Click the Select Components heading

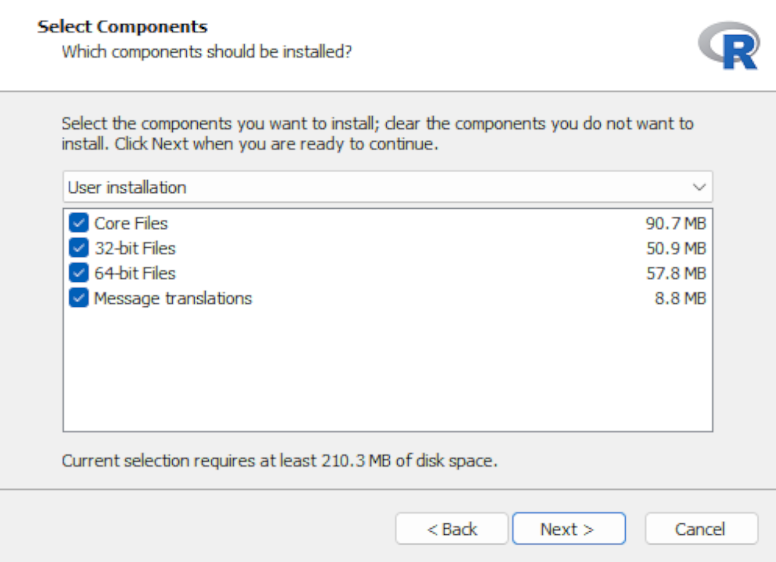pyautogui.click(x=123, y=27)
